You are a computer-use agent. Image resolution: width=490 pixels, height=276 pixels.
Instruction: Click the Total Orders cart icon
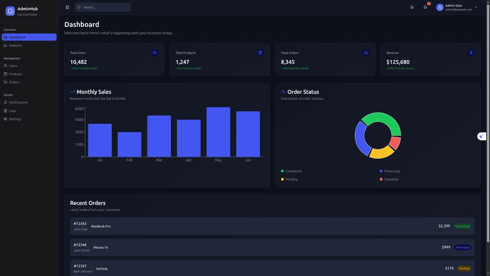pyautogui.click(x=366, y=53)
